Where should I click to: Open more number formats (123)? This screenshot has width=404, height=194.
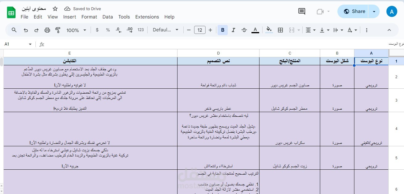pos(141,30)
